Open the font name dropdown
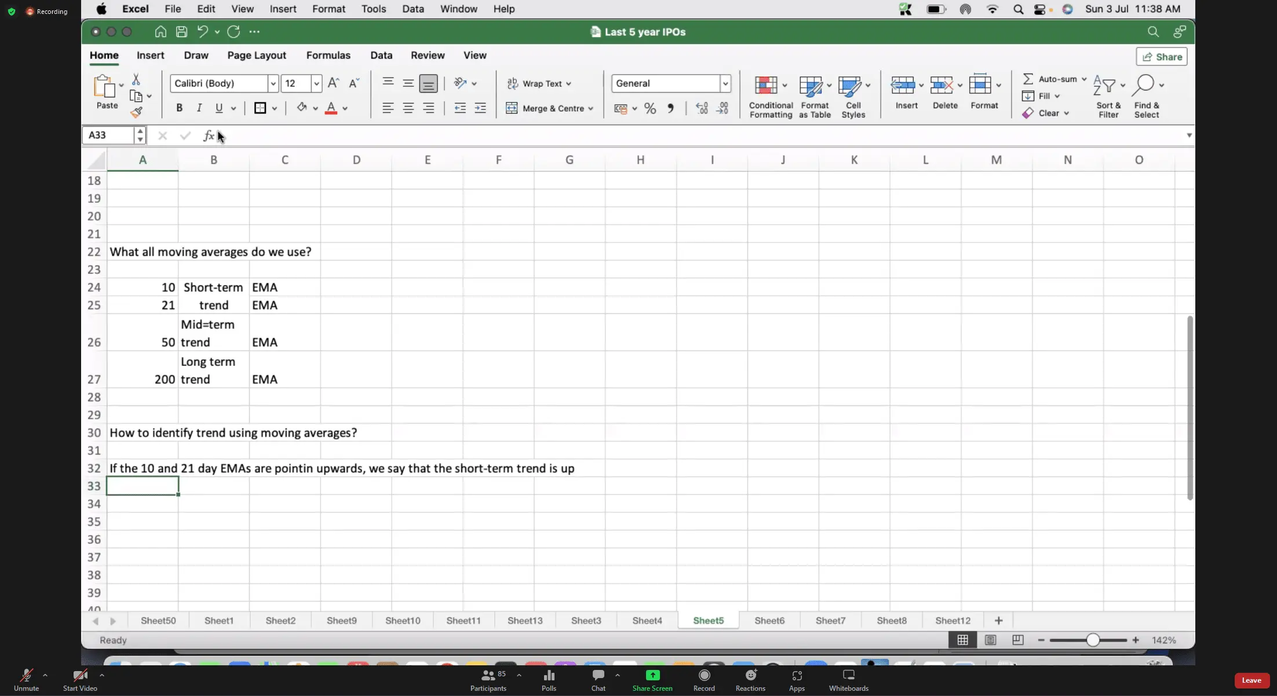Image resolution: width=1277 pixels, height=696 pixels. click(272, 83)
